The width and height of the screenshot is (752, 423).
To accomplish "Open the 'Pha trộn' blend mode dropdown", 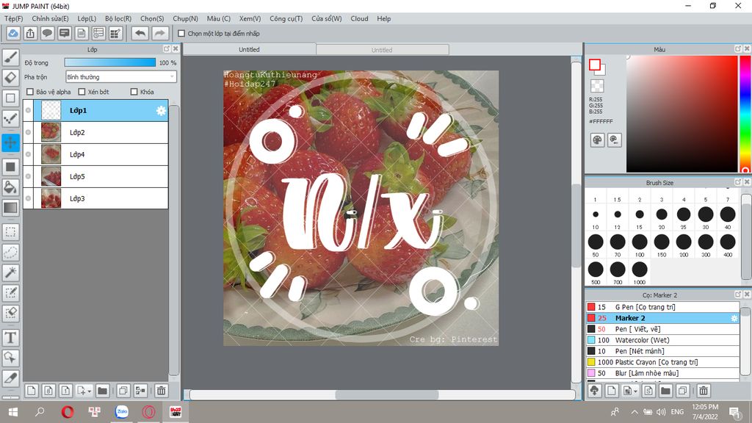I will tap(121, 76).
